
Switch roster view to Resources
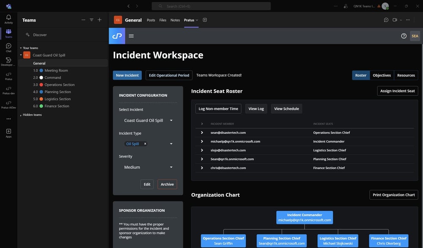pyautogui.click(x=406, y=75)
